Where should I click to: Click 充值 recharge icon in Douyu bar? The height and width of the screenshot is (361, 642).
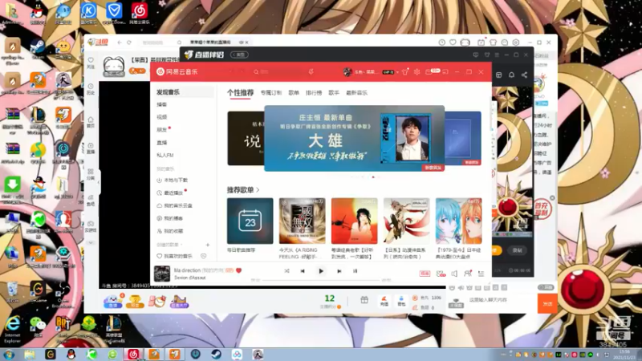tap(384, 301)
